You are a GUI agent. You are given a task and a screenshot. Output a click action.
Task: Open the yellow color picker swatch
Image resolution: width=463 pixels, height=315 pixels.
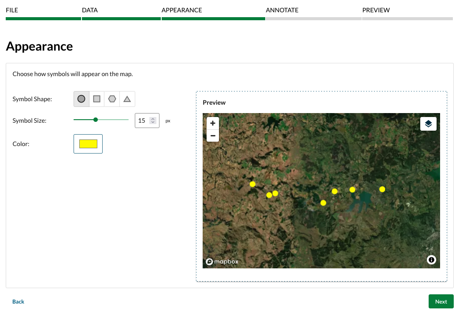pyautogui.click(x=88, y=144)
